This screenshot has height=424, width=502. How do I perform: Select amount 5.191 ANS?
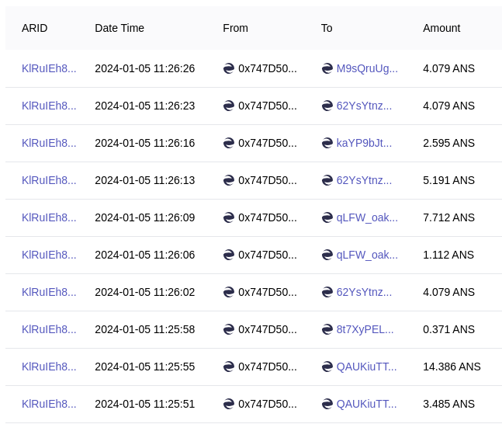pos(448,180)
